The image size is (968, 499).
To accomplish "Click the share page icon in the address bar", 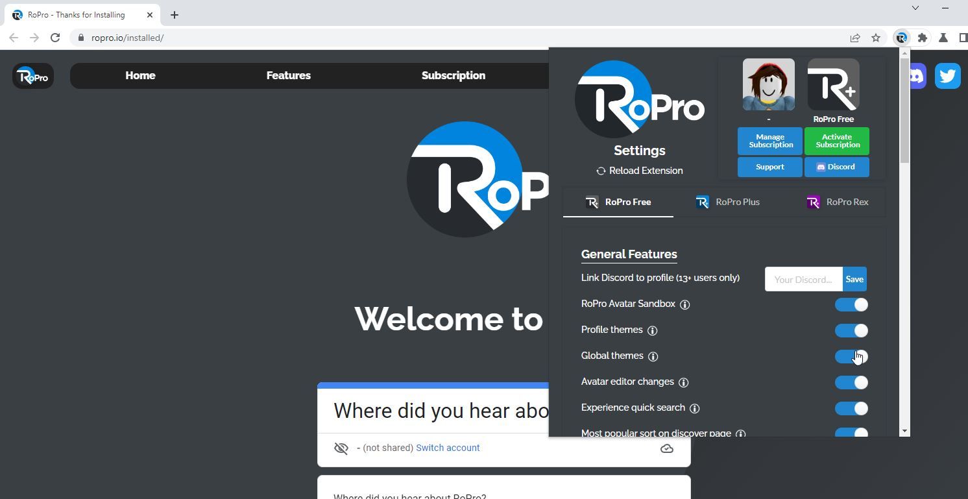I will tap(855, 38).
